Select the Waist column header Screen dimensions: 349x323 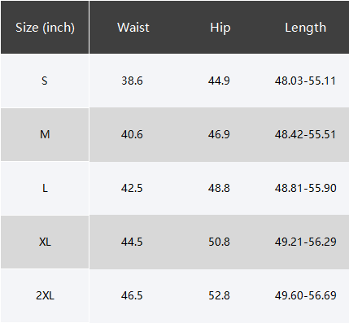[133, 28]
